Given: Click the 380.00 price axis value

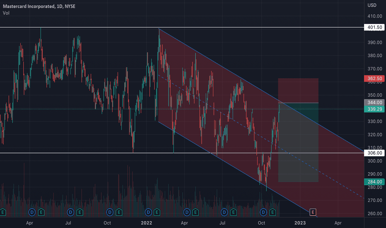Looking at the screenshot, I should 375,56.
